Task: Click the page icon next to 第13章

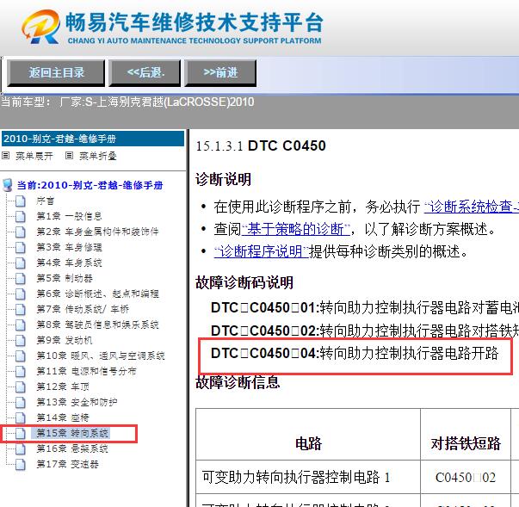Action: 21,402
